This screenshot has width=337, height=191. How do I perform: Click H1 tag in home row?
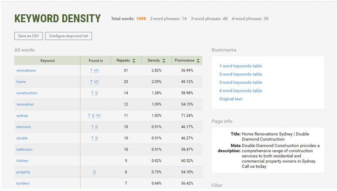point(96,82)
